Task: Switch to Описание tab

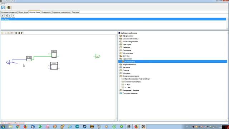Action: pos(75,12)
